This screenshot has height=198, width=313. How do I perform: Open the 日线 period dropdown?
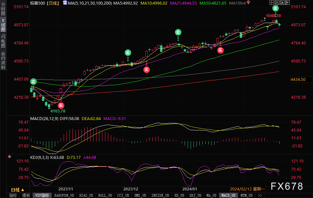pyautogui.click(x=18, y=189)
